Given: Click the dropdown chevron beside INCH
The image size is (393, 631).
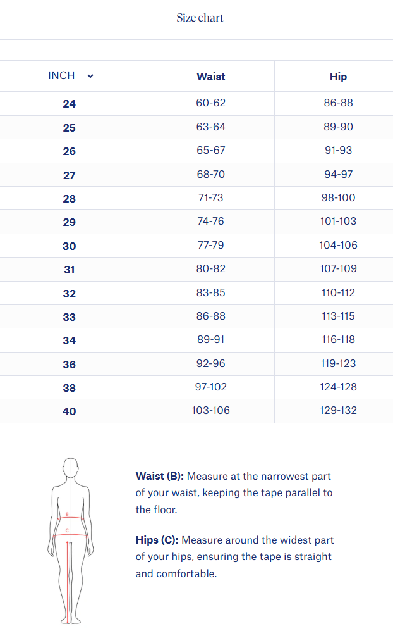Looking at the screenshot, I should click(90, 77).
